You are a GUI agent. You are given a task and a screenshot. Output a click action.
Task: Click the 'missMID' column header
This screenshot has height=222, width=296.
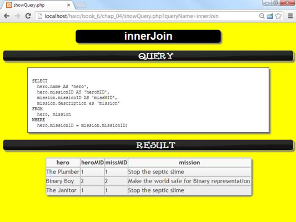(116, 163)
